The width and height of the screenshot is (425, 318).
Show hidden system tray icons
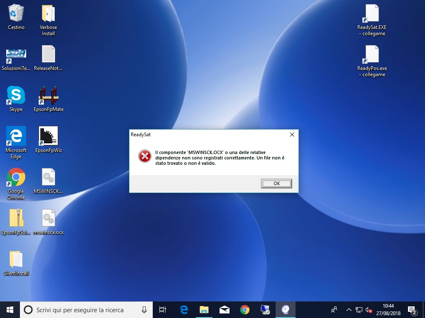[349, 310]
